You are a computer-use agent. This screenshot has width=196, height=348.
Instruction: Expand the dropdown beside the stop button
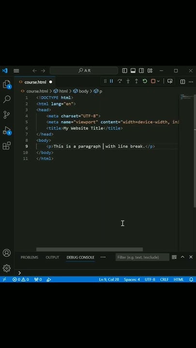coord(158,81)
